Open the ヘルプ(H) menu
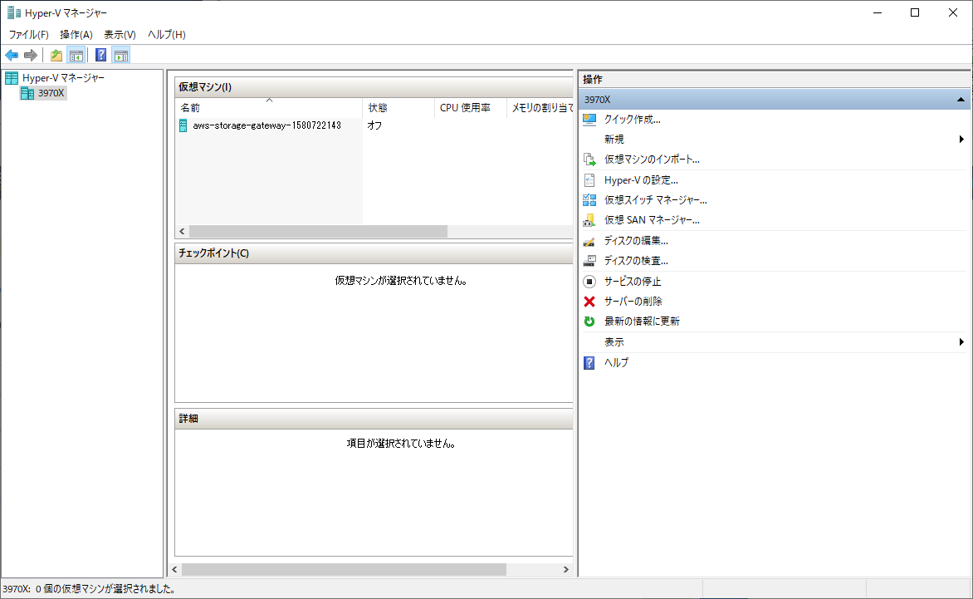 click(166, 35)
